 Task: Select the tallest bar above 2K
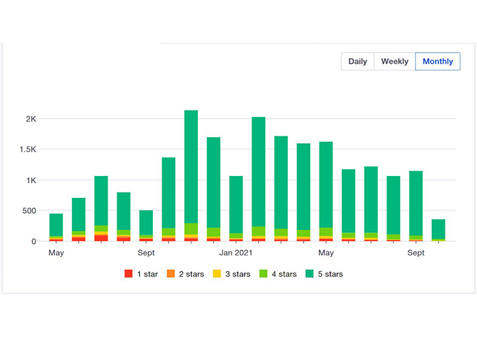(x=191, y=175)
